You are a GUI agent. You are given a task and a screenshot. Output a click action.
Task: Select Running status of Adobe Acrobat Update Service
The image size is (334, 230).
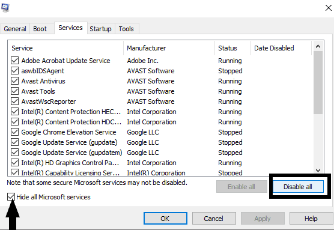coord(230,61)
